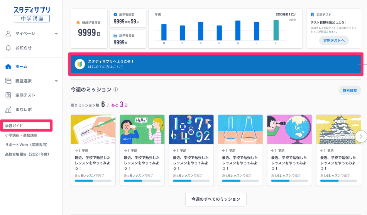Screen dimensions: 367x215
Task: Click progress bar on the castle mission card
Action: click(338, 181)
